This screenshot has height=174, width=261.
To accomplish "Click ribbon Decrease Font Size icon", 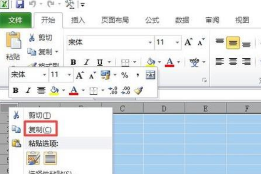I will (201, 42).
